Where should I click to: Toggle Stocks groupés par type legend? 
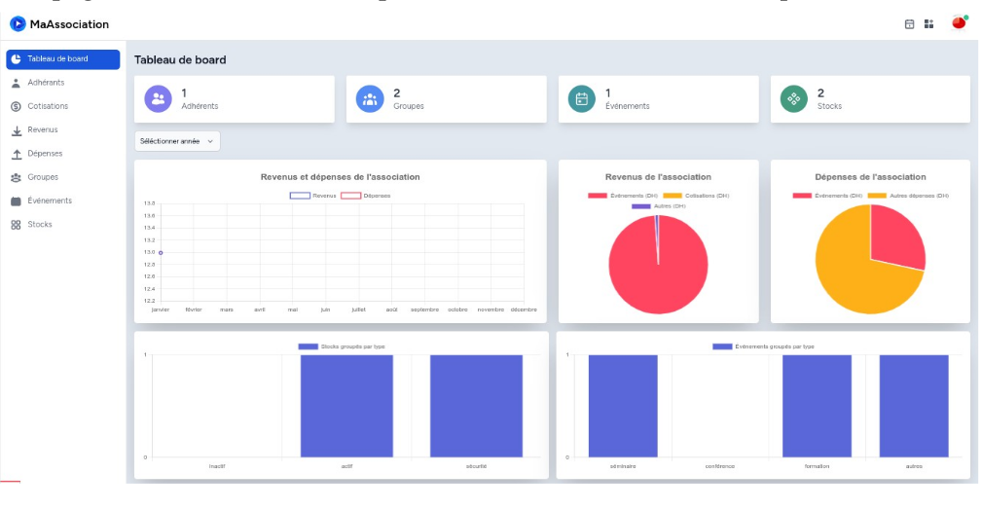coord(342,346)
